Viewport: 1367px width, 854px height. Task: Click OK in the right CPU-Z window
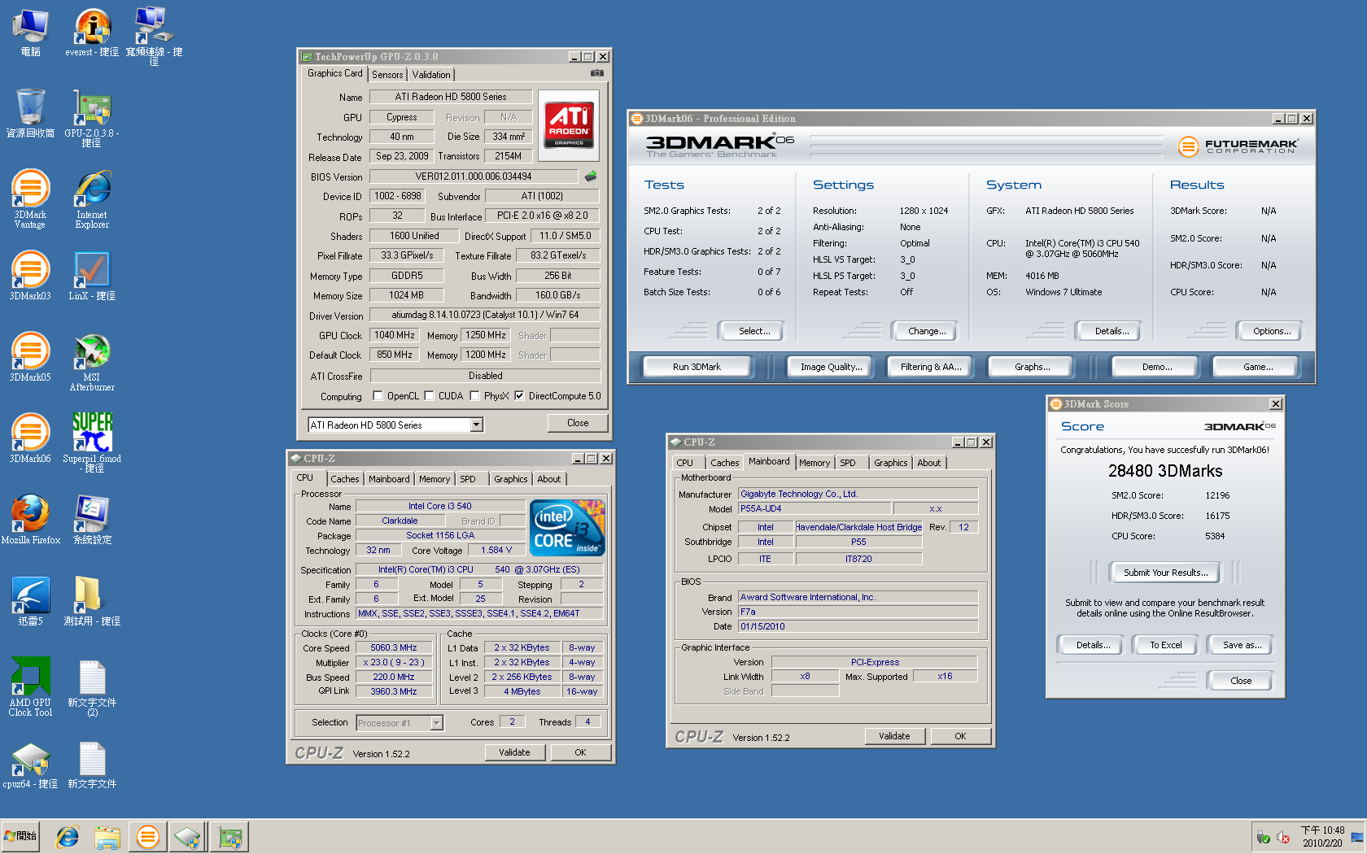click(x=960, y=736)
